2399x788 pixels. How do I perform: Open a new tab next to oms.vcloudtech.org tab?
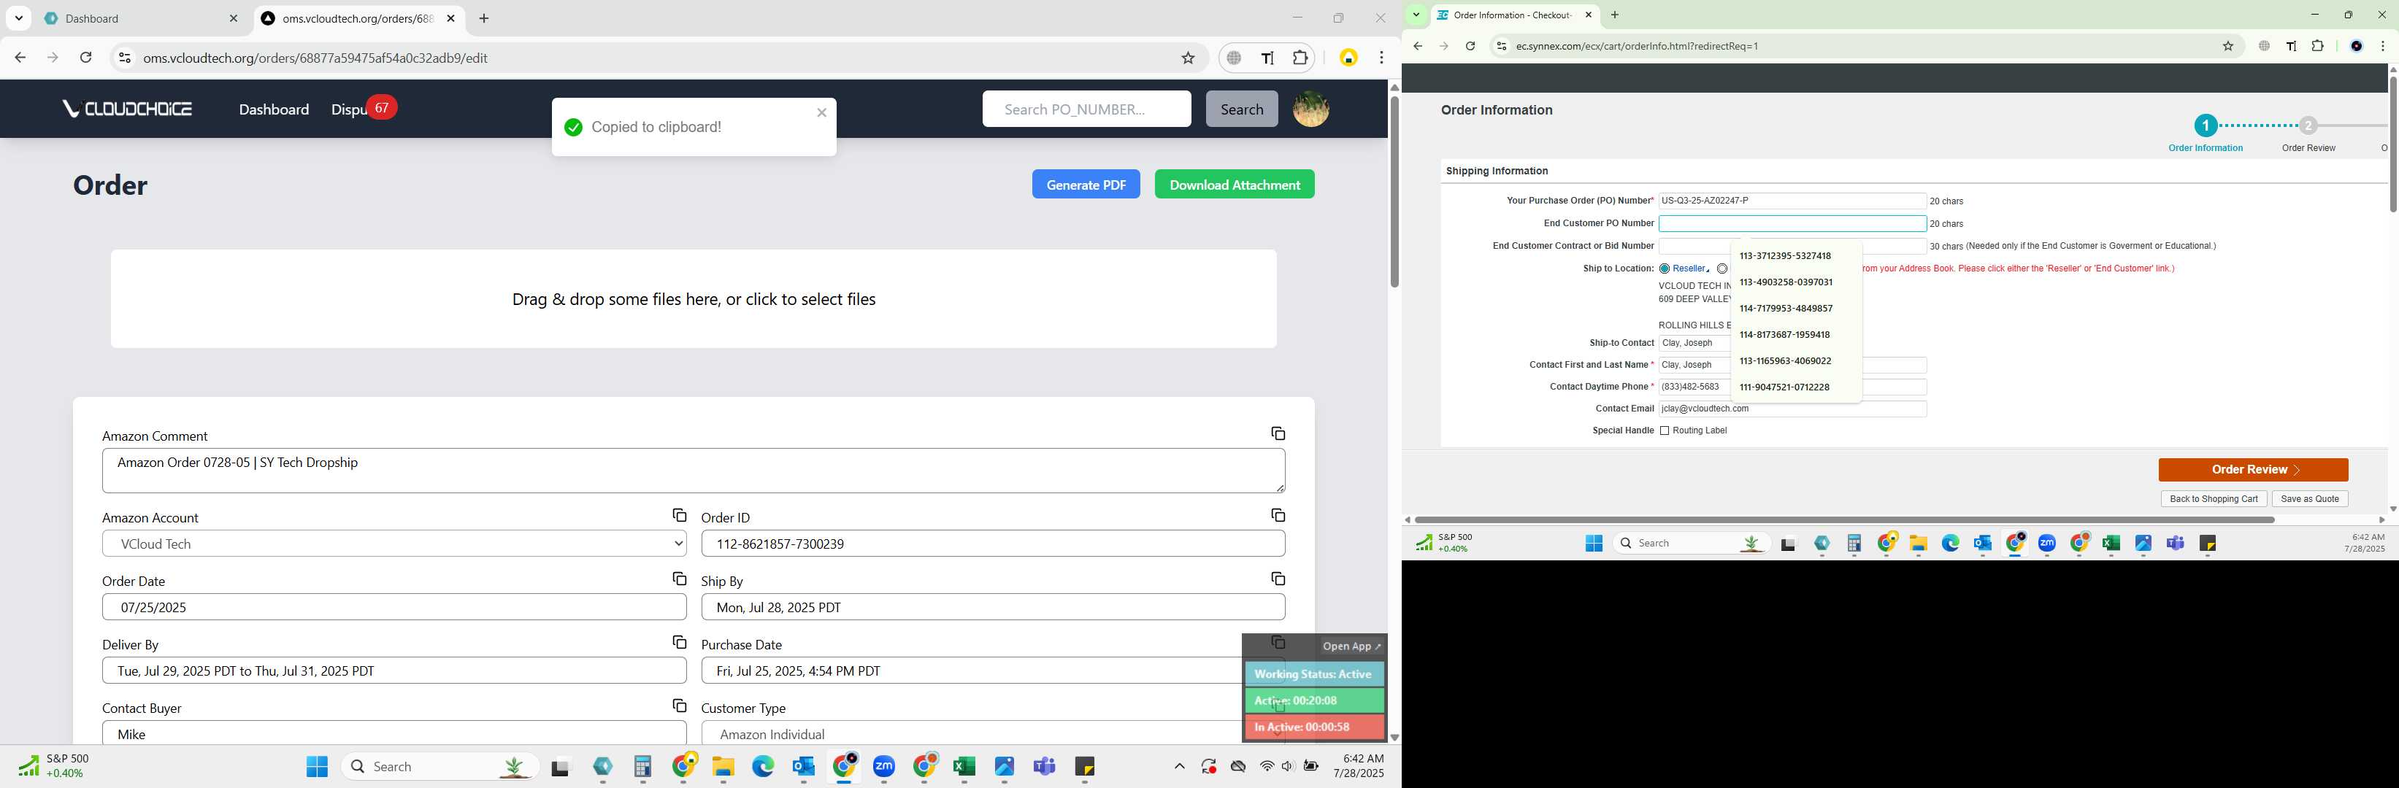point(484,19)
